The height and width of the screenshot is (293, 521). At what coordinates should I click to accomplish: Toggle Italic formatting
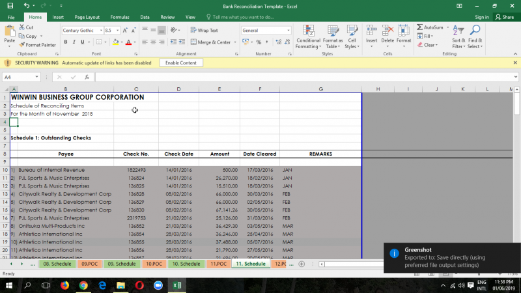tap(74, 42)
